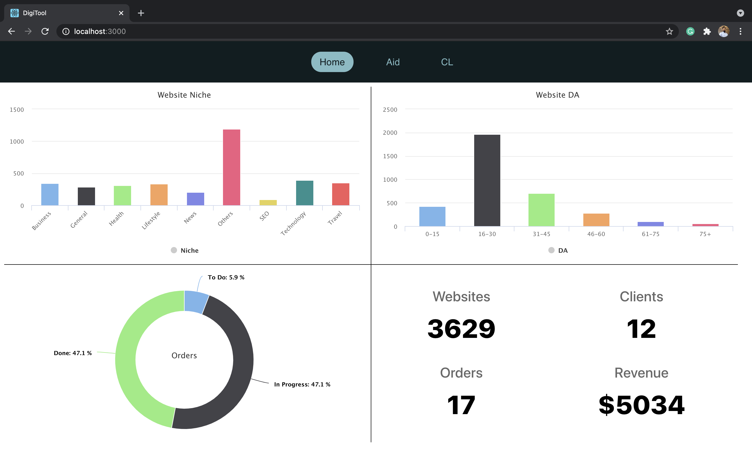Click inside the localhost:3000 address bar
The image size is (752, 470).
99,31
